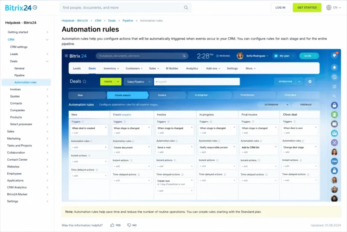
Task: Click the search magnifier icon in top search bar
Action: click(186, 7)
